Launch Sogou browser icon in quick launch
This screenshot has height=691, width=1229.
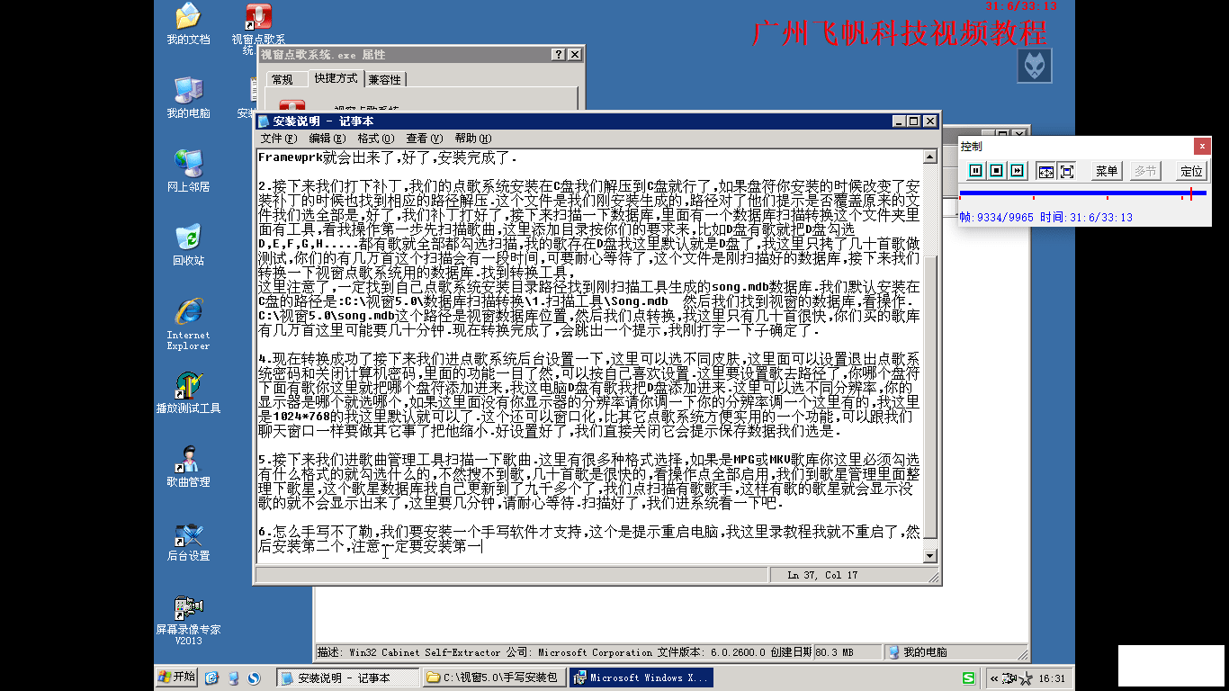[x=255, y=678]
